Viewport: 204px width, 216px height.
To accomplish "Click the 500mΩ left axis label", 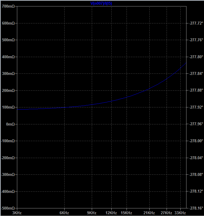I will coord(8,40).
